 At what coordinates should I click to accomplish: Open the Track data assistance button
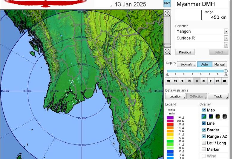[218, 96]
